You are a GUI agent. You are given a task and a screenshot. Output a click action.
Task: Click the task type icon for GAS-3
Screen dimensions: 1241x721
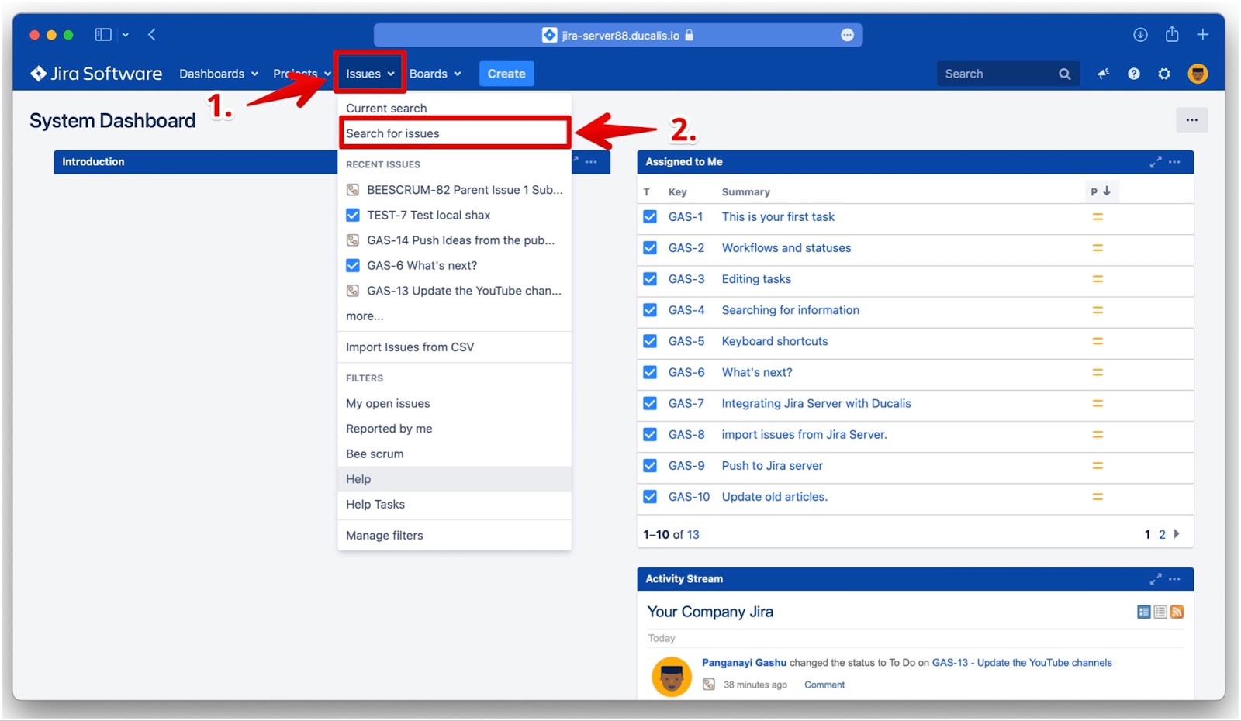tap(650, 279)
